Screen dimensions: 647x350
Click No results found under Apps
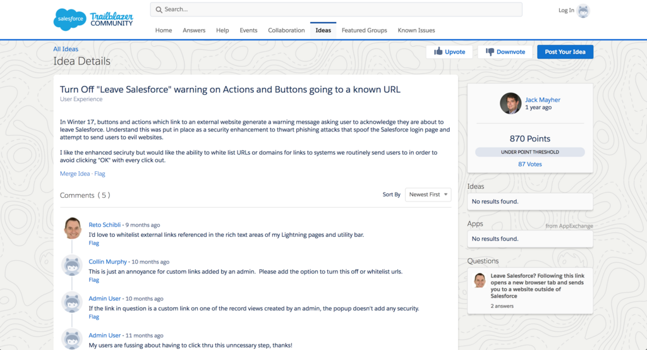495,239
